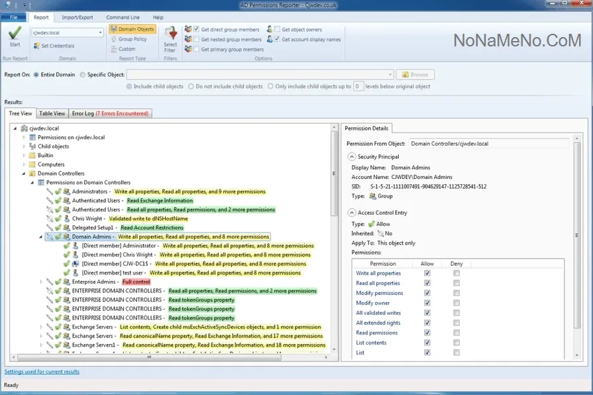The width and height of the screenshot is (593, 395).
Task: Select the Domain Objects report type
Action: [132, 29]
